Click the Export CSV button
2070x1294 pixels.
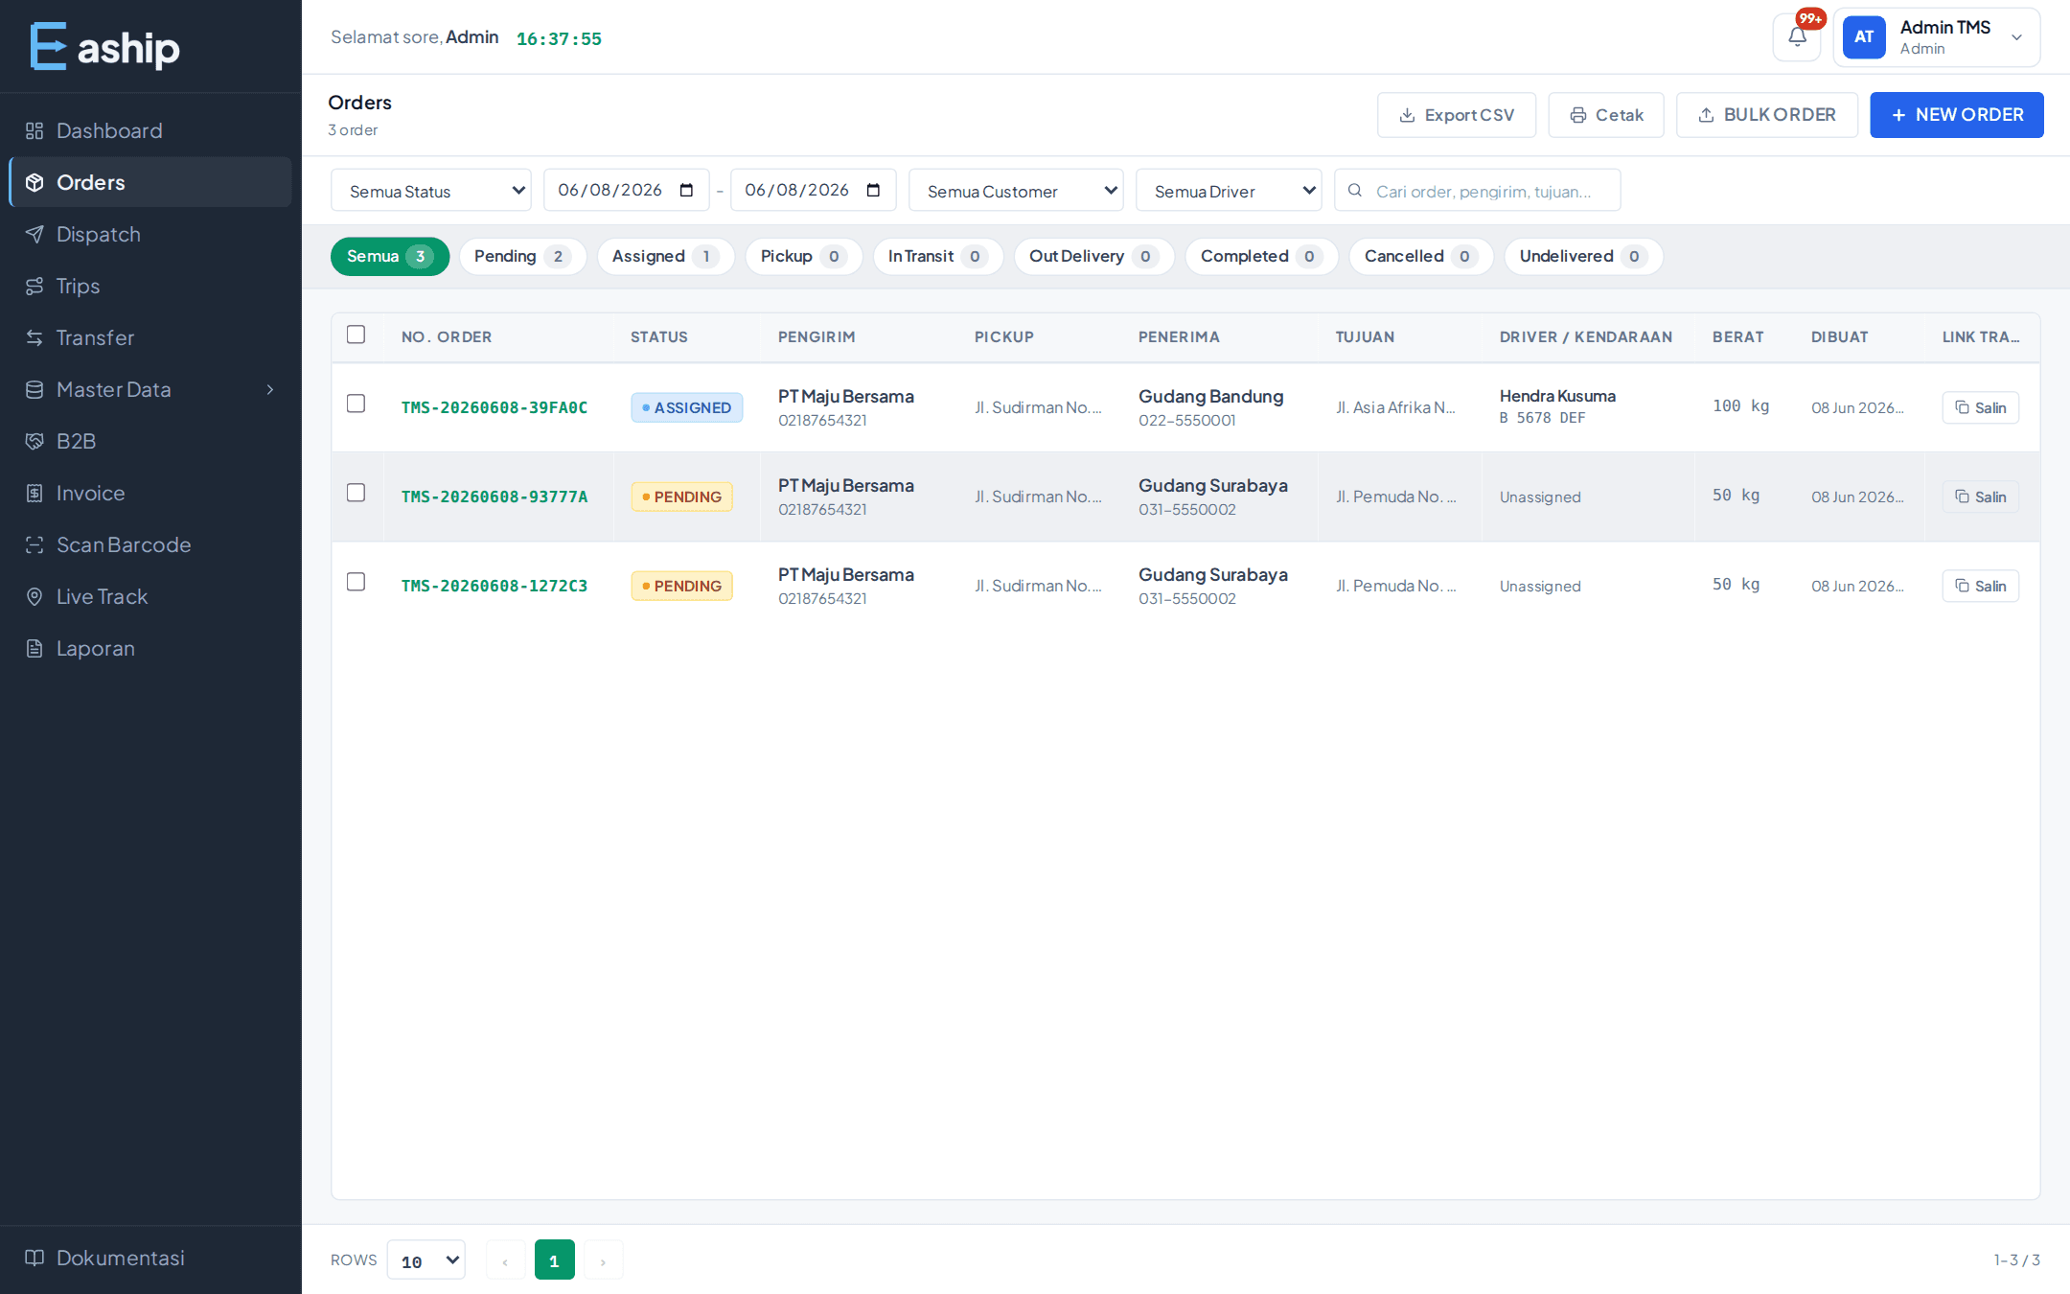1456,115
